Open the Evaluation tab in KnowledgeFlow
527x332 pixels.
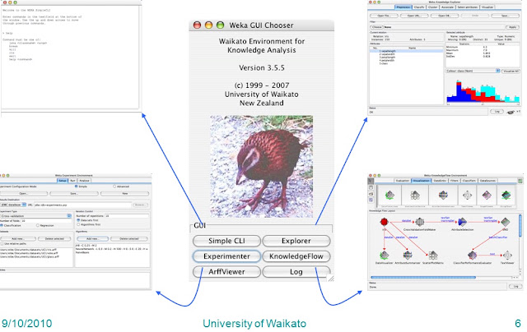tap(403, 181)
